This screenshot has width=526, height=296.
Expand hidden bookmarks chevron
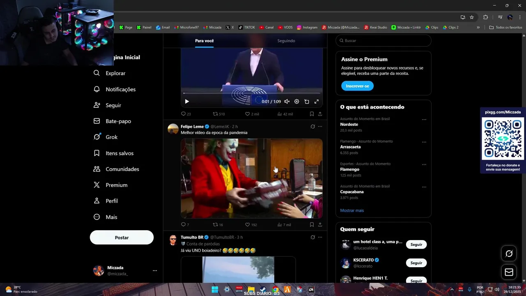pos(478,28)
